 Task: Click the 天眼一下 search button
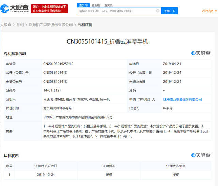click(170, 11)
